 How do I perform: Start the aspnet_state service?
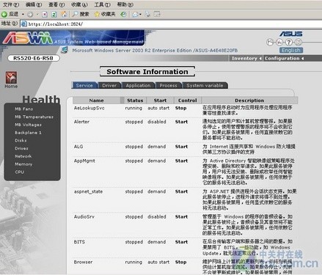[x=181, y=191]
